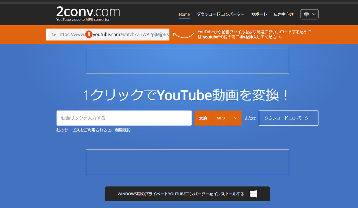Click the outlined ダウンロード コンバーター button
The width and height of the screenshot is (358, 208).
[x=288, y=118]
